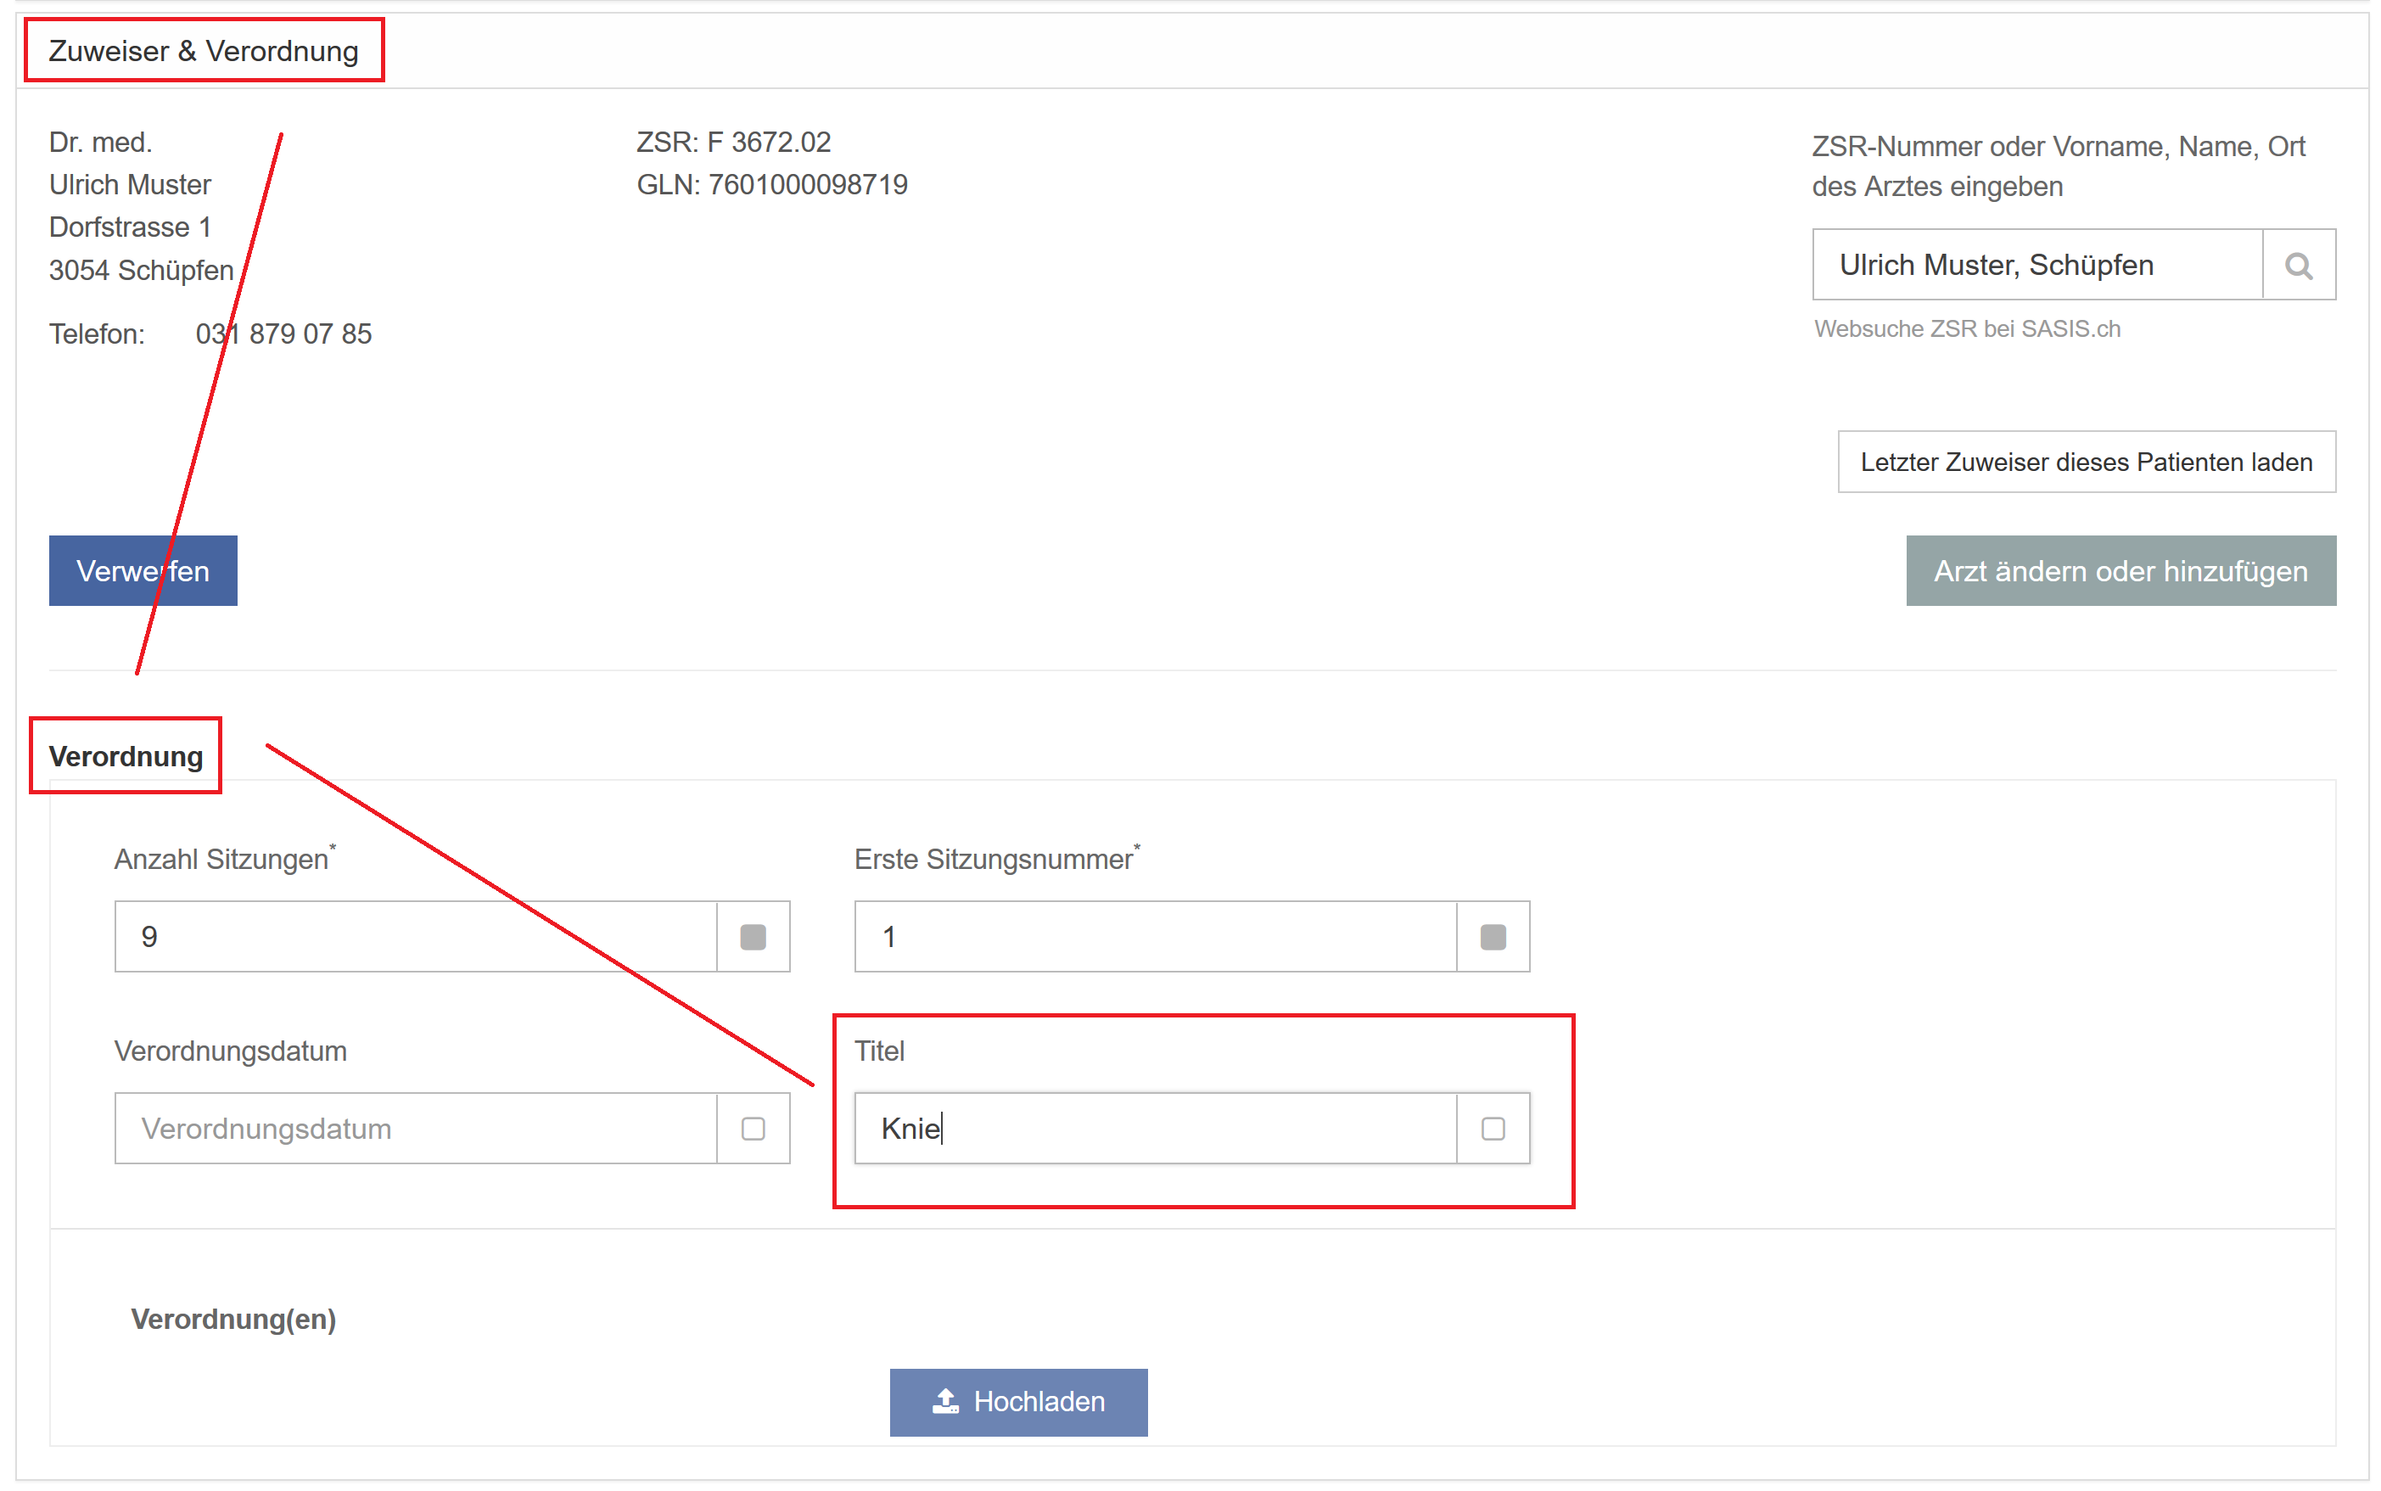The image size is (2381, 1491).
Task: Click the Verordnung section heading
Action: (126, 756)
